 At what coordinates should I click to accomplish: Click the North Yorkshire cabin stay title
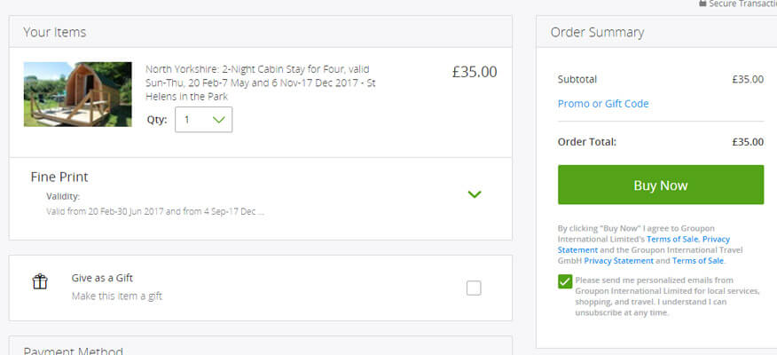pos(261,83)
